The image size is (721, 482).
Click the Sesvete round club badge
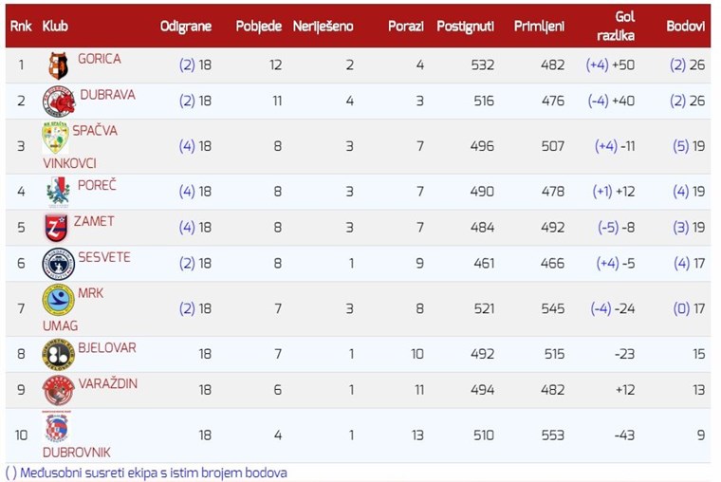point(58,264)
